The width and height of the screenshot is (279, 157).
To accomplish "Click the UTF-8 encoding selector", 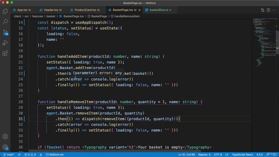I will [x=218, y=154].
